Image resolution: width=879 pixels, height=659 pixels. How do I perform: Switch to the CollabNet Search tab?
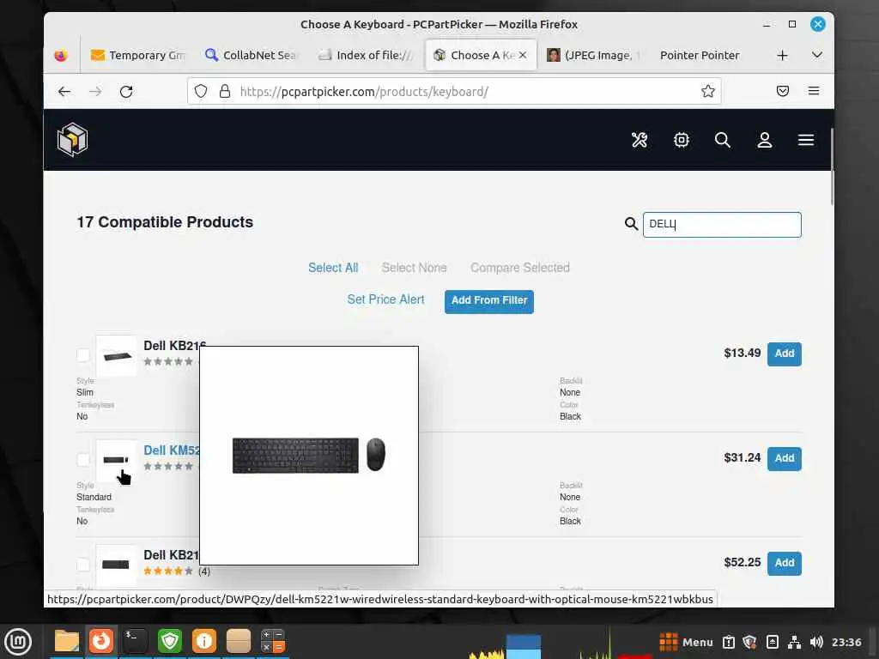tap(251, 56)
